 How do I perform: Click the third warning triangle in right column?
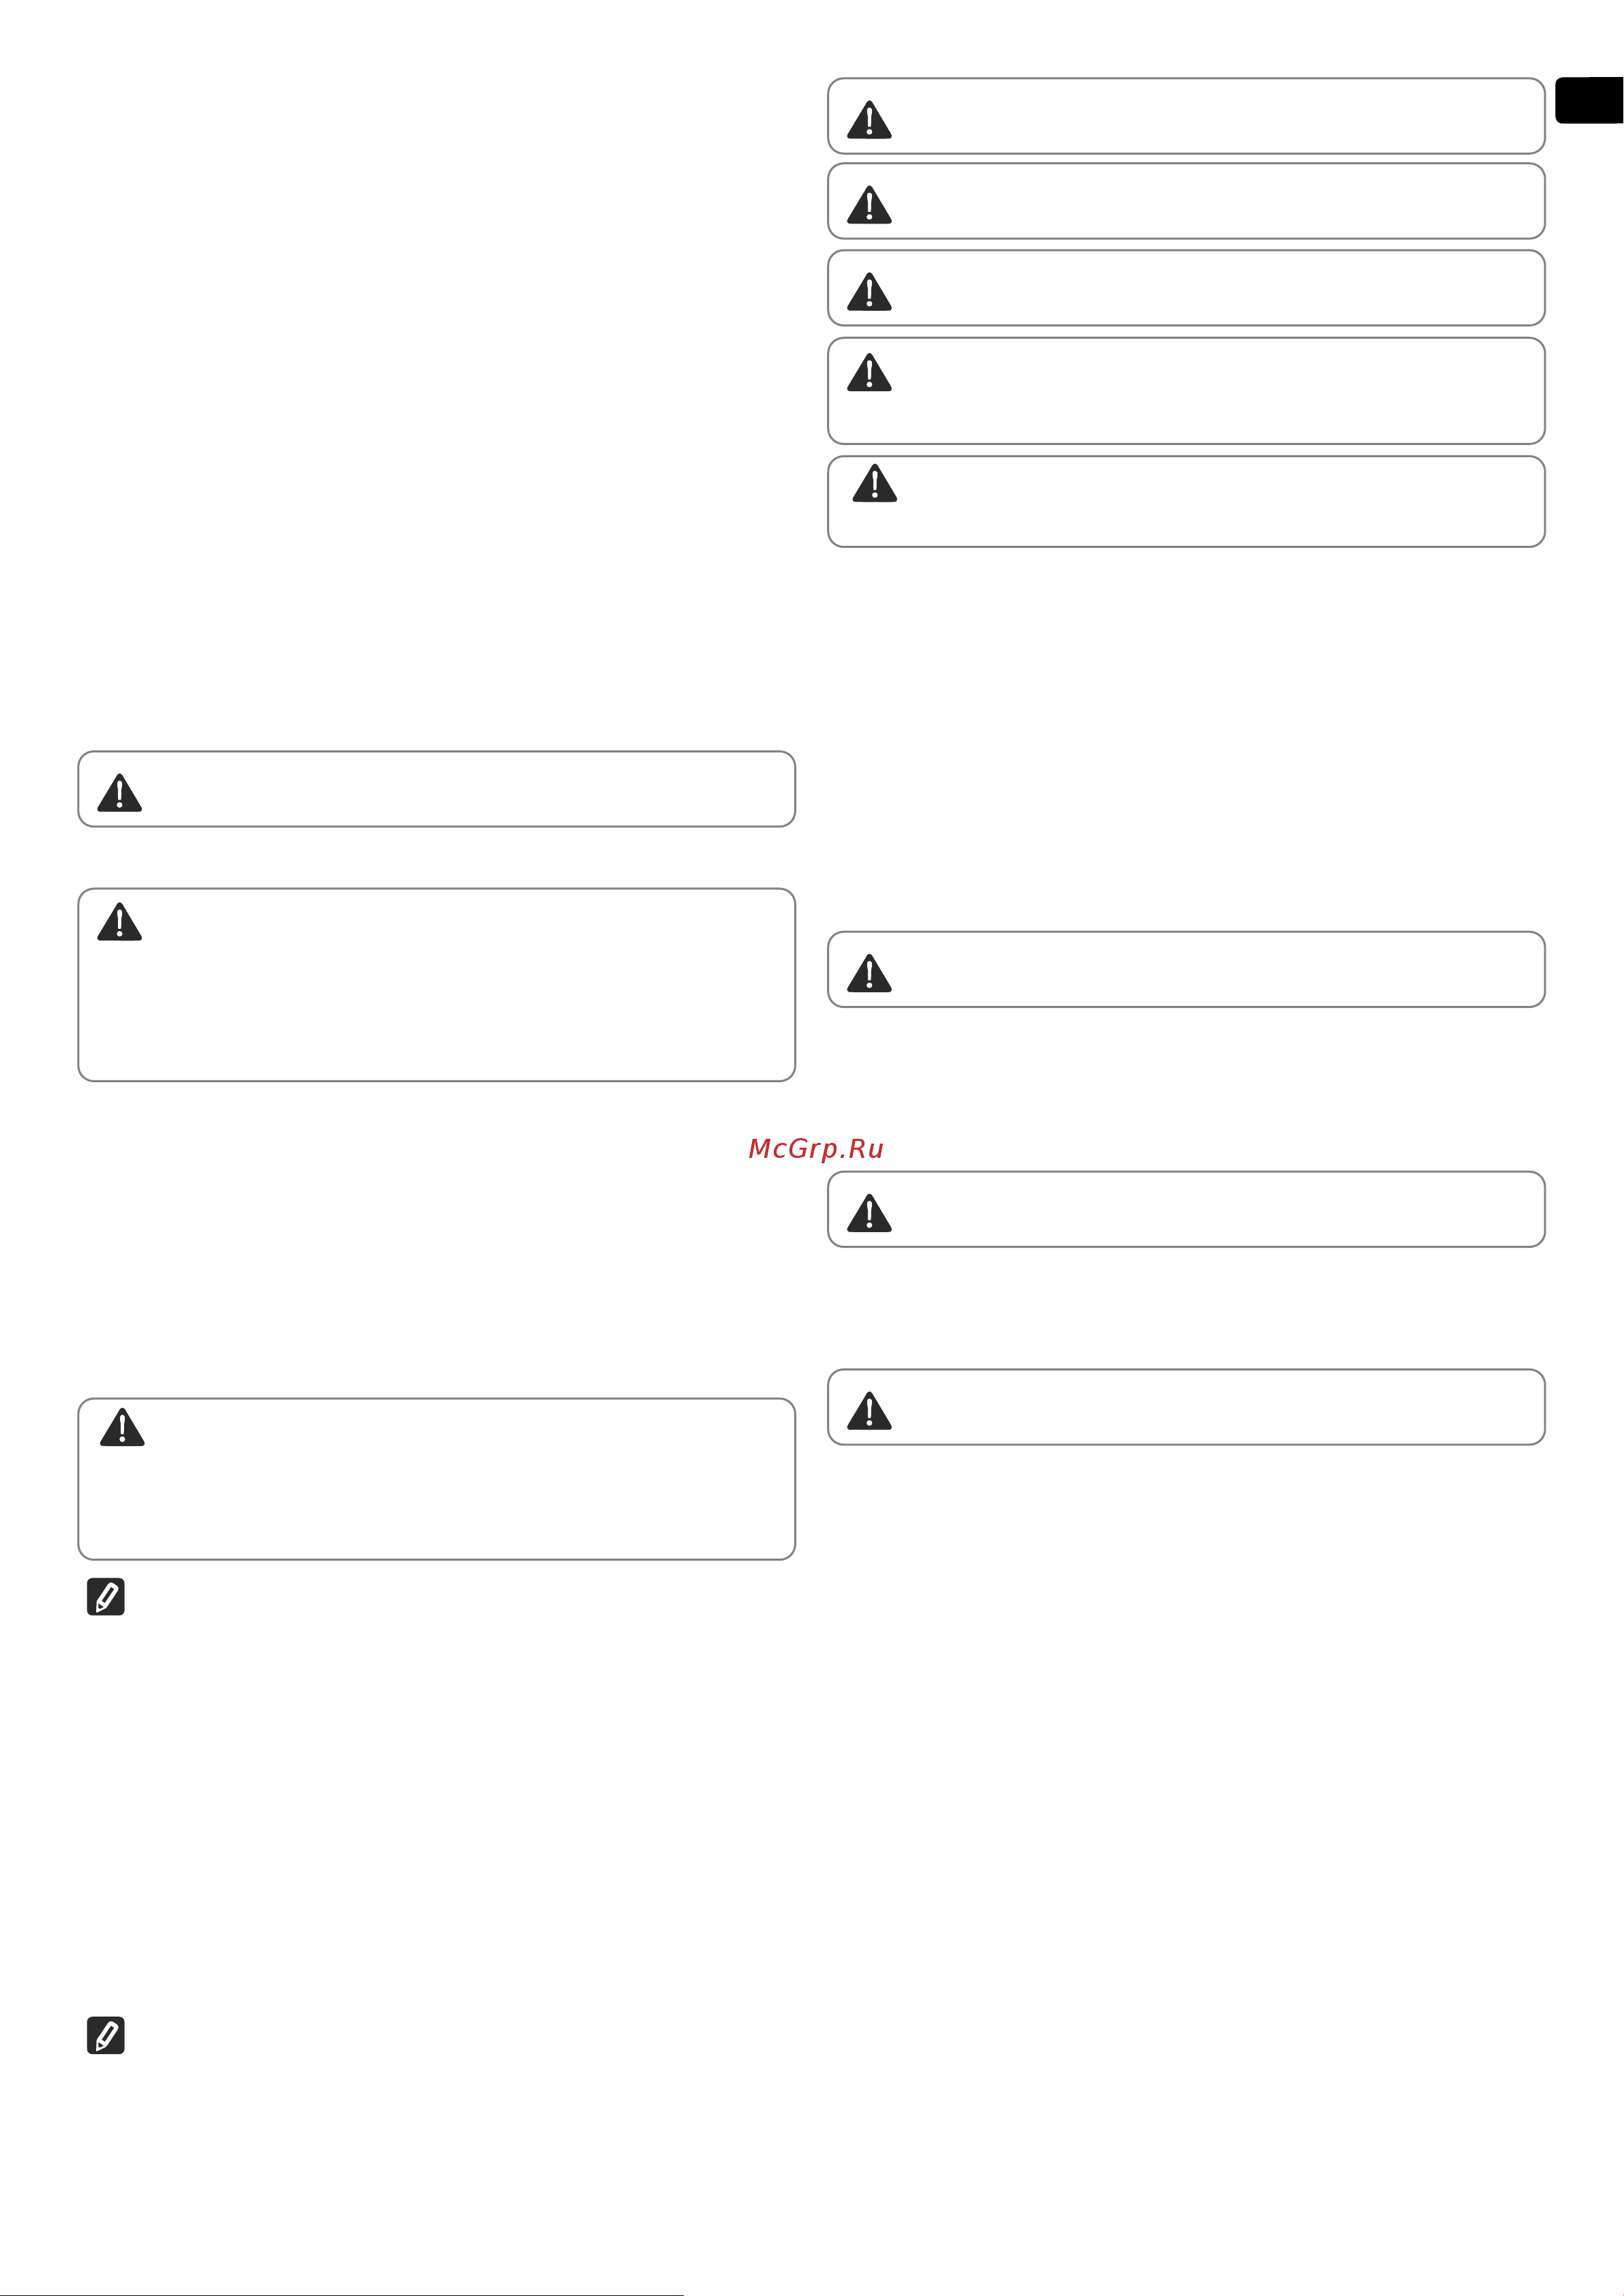pos(869,292)
